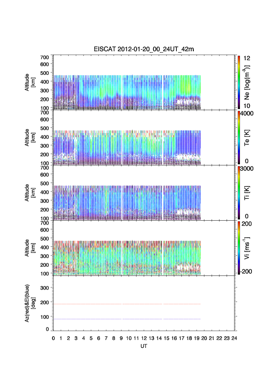Click hour 0 on the UT axis
The width and height of the screenshot is (257, 386).
click(53, 338)
